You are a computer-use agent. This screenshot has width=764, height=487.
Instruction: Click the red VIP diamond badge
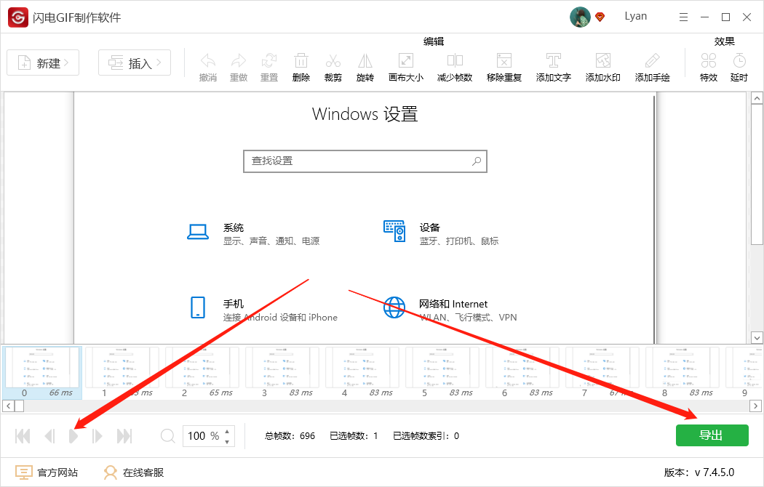[600, 17]
